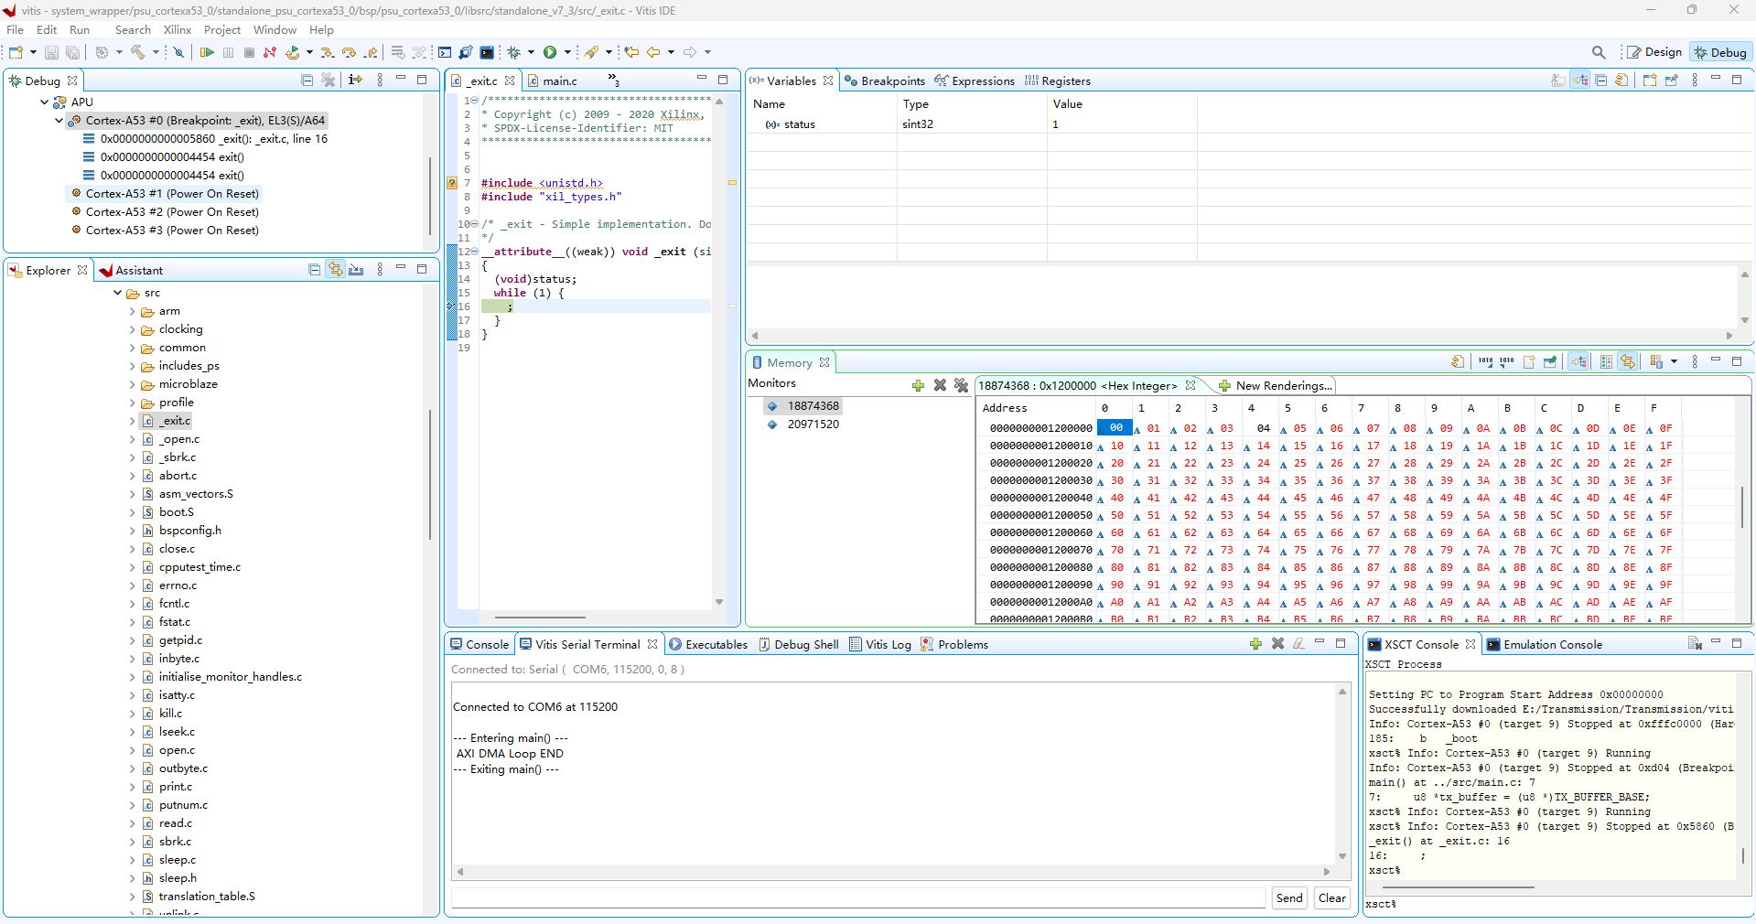
Task: Open New Renderings tab
Action: [x=1276, y=385]
